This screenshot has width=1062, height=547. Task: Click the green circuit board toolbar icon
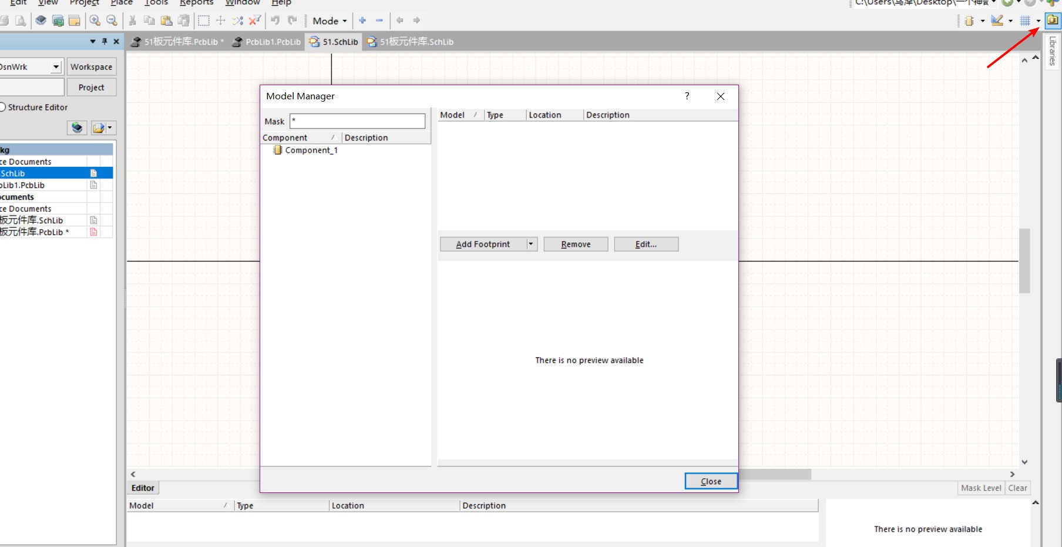pyautogui.click(x=58, y=21)
